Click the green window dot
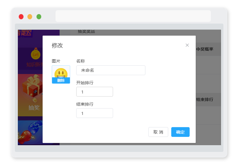 (x=39, y=17)
